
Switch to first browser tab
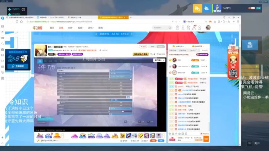(x=20, y=17)
